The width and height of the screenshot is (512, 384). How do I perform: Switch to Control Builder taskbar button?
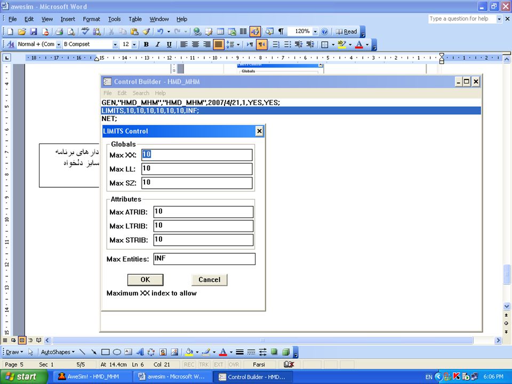click(x=253, y=377)
